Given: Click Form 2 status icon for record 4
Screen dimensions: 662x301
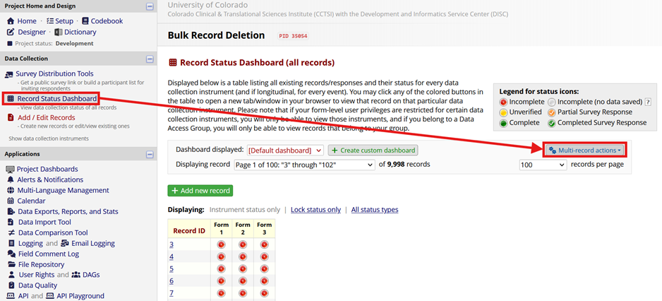Looking at the screenshot, I should [243, 256].
